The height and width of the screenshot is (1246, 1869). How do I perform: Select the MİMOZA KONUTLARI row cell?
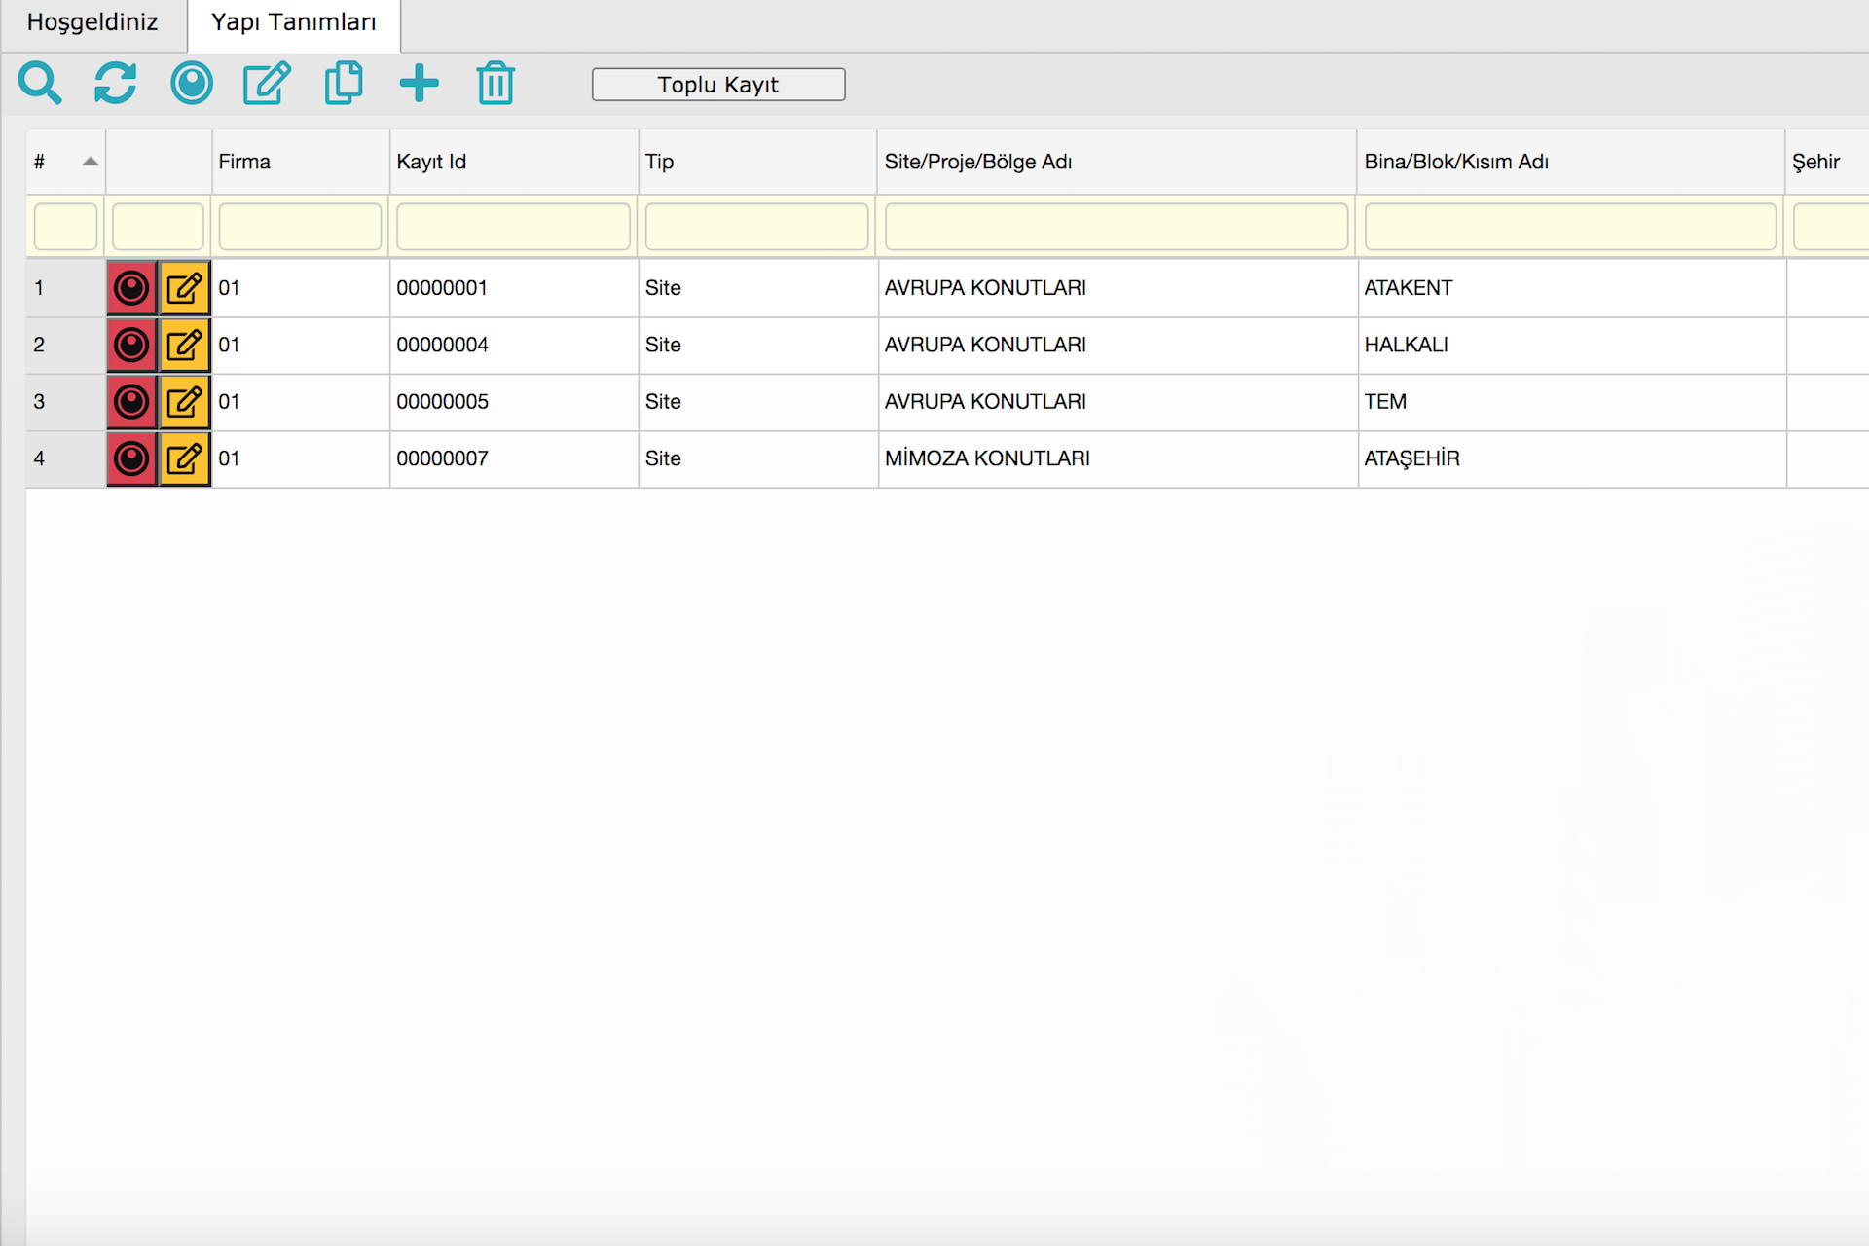987,458
